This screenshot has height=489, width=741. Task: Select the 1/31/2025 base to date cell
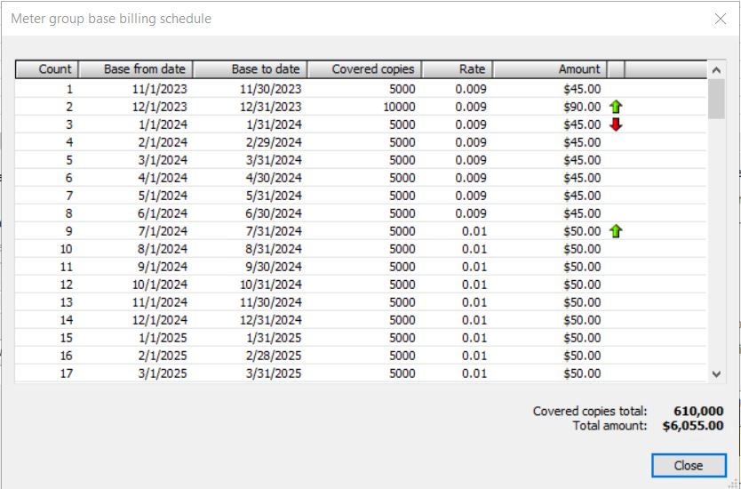point(274,338)
